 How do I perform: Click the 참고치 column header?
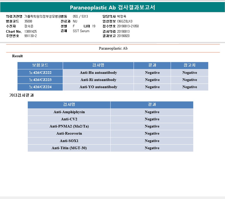pyautogui.click(x=189, y=65)
